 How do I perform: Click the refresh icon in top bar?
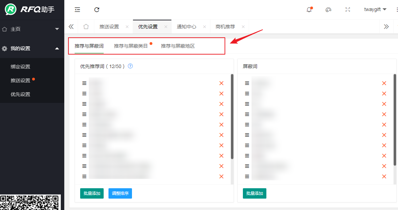[97, 10]
